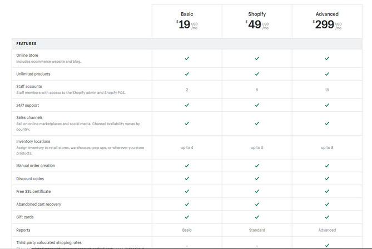Click Manual order creation checkmark under Basic
Image resolution: width=372 pixels, height=249 pixels.
click(x=187, y=166)
